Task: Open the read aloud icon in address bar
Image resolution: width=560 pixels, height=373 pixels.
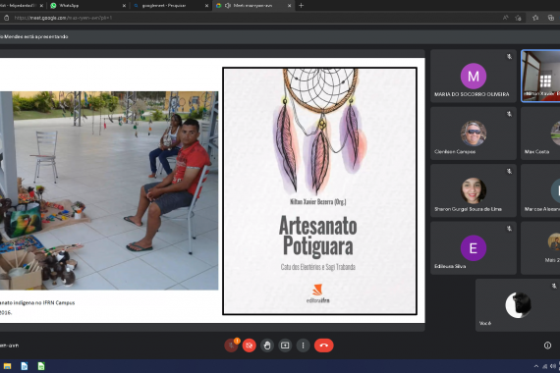Action: point(505,18)
